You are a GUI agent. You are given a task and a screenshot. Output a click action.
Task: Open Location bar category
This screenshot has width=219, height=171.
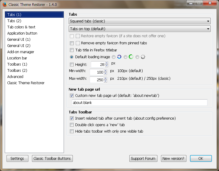pos(34,58)
